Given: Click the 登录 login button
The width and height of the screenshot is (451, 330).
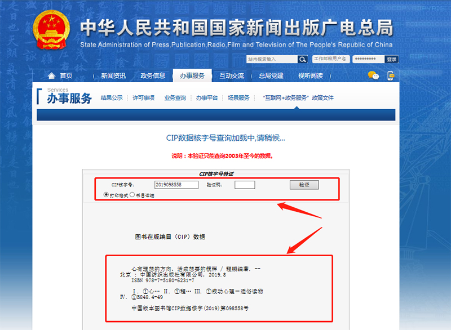Looking at the screenshot, I should [391, 59].
